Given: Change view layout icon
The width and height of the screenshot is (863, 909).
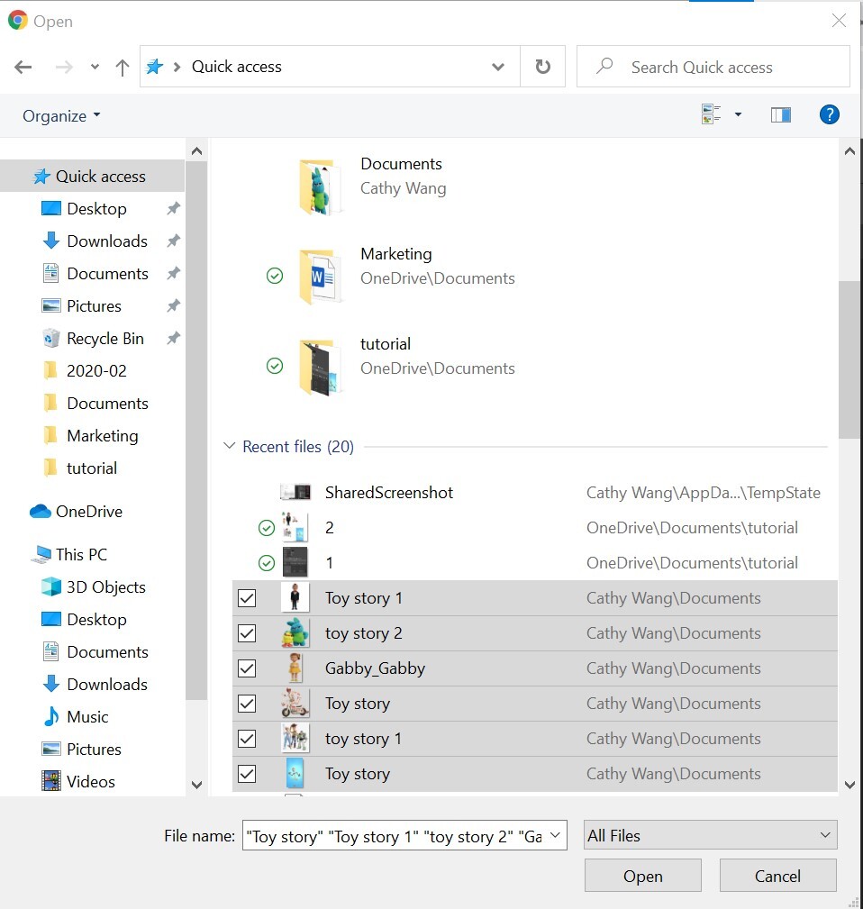Looking at the screenshot, I should (711, 114).
